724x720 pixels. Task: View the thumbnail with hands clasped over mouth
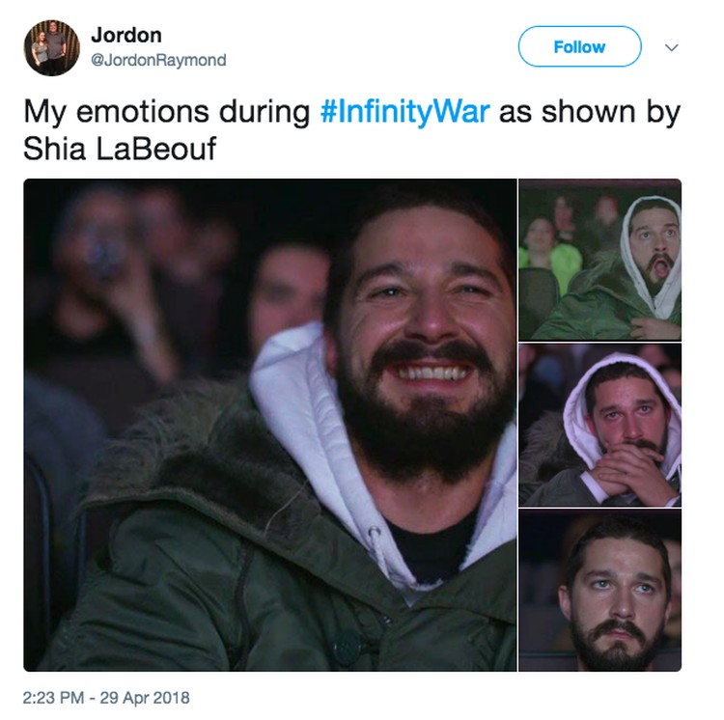click(x=599, y=425)
